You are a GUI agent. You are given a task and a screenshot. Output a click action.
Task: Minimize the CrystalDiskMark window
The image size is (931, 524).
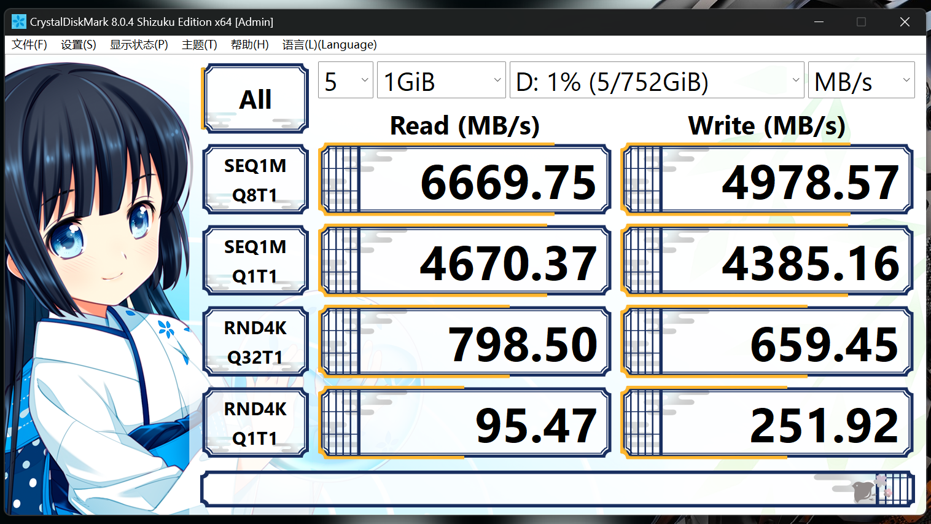(819, 22)
